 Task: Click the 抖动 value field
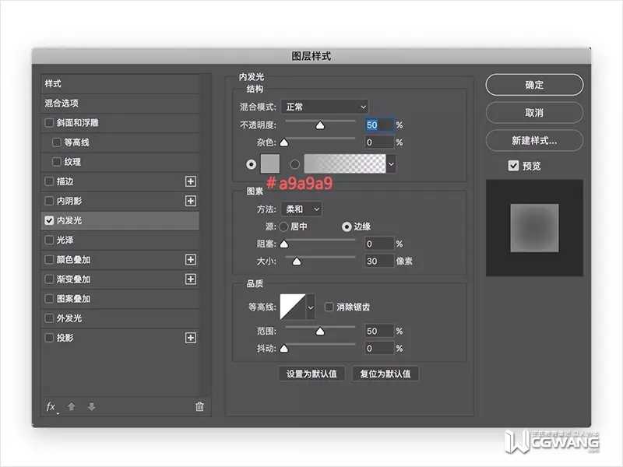click(x=379, y=348)
